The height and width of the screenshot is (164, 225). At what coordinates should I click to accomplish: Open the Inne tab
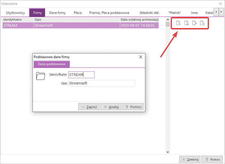(194, 13)
